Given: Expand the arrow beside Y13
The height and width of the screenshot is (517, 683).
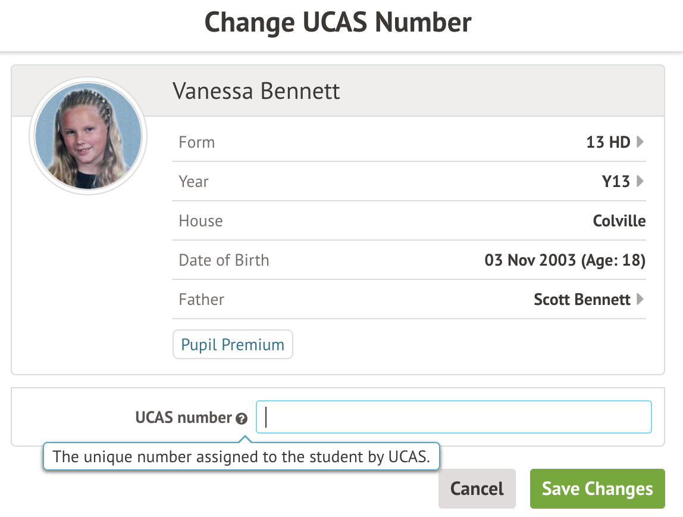Looking at the screenshot, I should [640, 181].
